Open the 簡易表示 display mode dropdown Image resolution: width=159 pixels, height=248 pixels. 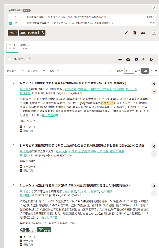tap(15, 71)
